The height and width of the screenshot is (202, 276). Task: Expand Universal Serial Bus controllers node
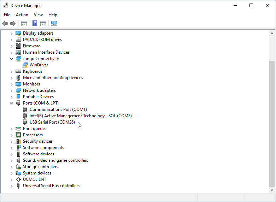pyautogui.click(x=11, y=186)
